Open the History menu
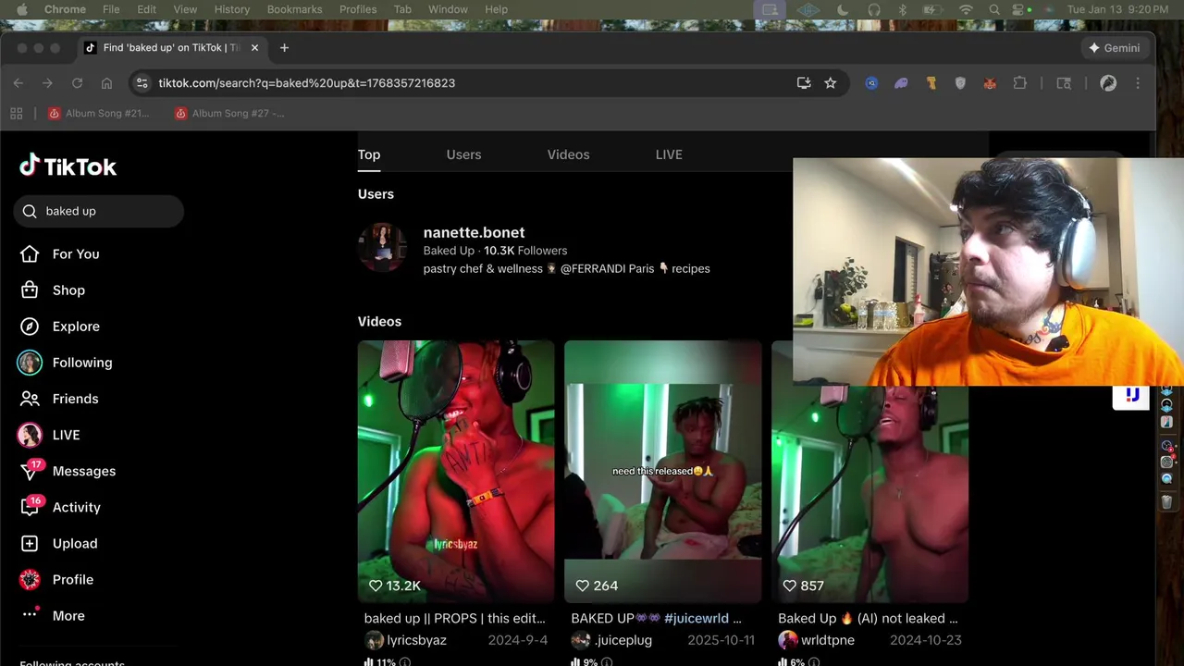The width and height of the screenshot is (1184, 666). [x=232, y=9]
